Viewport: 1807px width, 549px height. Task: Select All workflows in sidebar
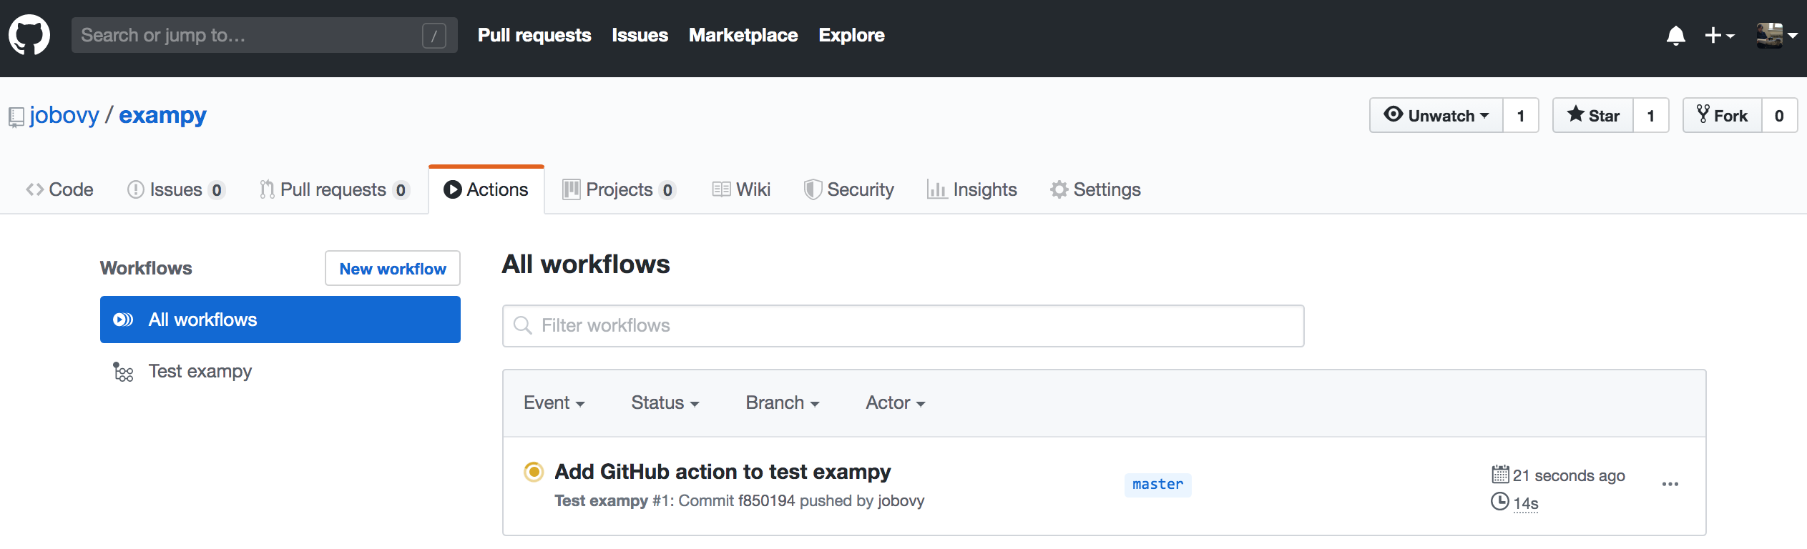280,320
